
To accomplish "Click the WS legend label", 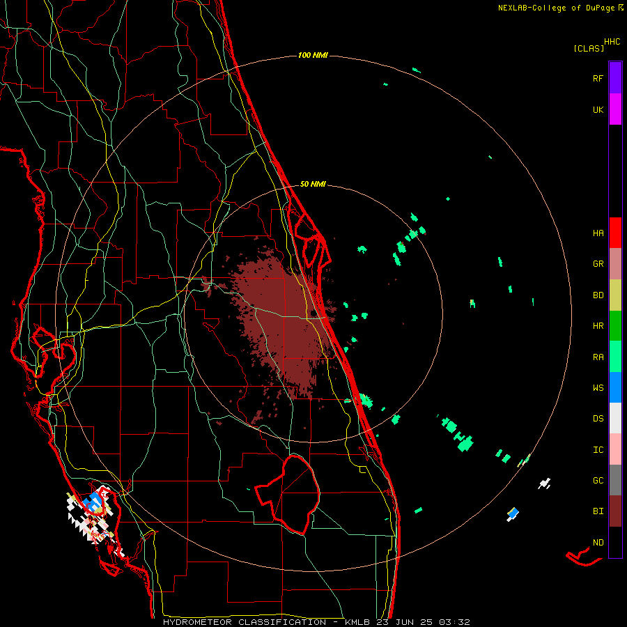I will (x=598, y=388).
